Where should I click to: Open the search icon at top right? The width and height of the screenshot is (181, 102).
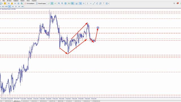174,3
